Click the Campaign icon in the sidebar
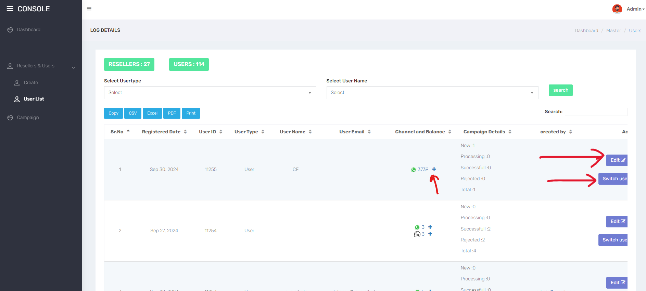646x291 pixels. pos(10,118)
